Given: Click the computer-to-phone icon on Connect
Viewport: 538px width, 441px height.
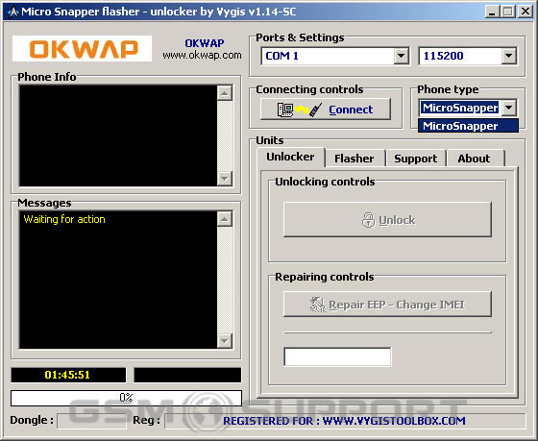Looking at the screenshot, I should pos(300,110).
